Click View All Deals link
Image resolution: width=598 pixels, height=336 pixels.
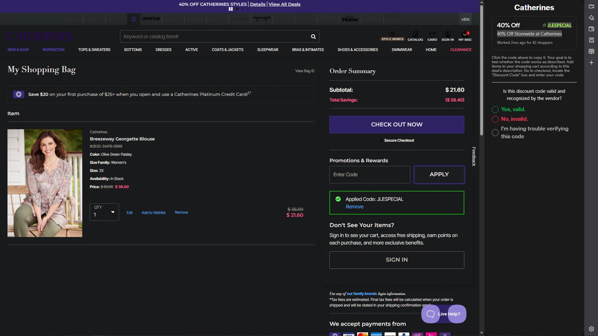click(x=284, y=4)
